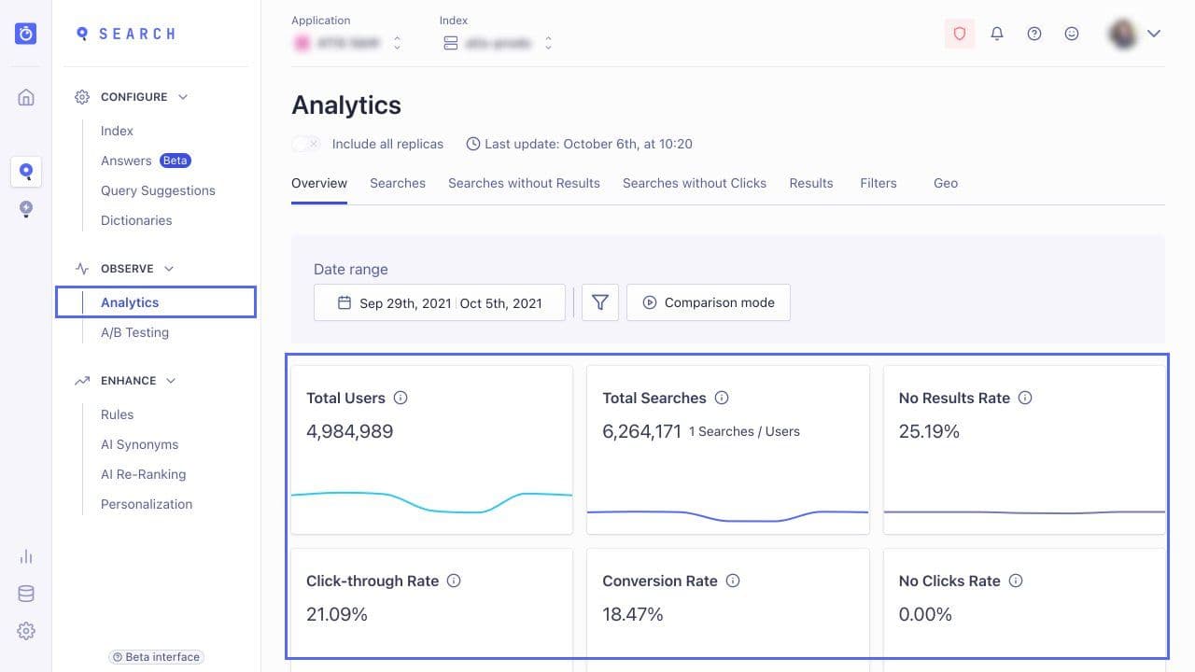The height and width of the screenshot is (672, 1195).
Task: Select the Search product icon in left rail
Action: tap(26, 172)
